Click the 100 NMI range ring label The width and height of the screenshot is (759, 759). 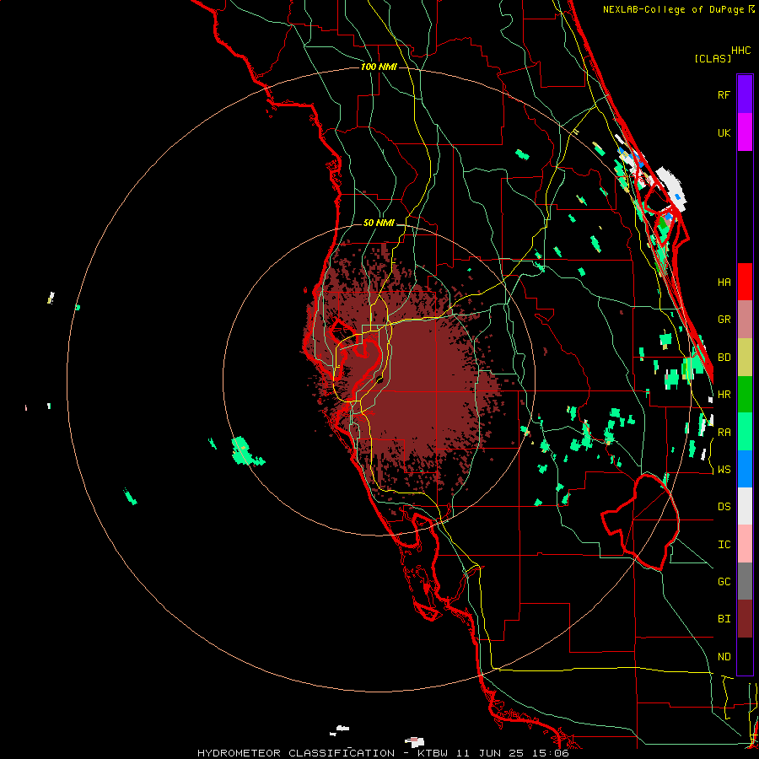click(379, 67)
